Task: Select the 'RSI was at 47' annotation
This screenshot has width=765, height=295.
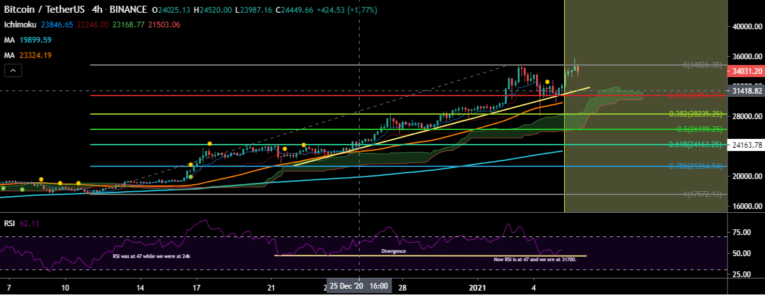Action: (x=151, y=255)
